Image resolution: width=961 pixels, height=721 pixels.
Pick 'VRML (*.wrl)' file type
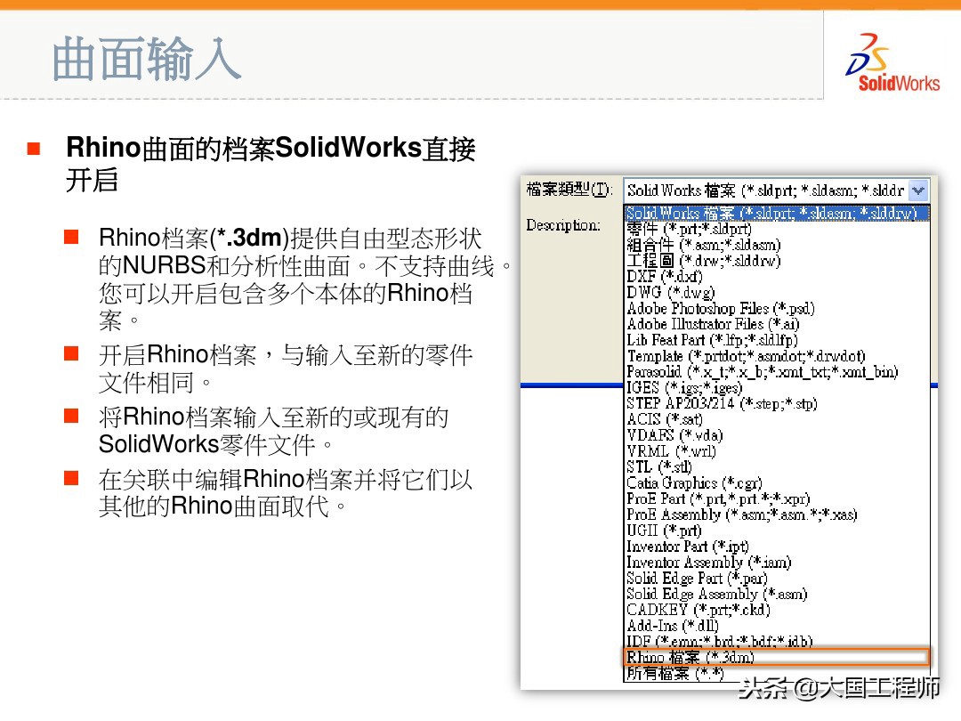tap(777, 451)
